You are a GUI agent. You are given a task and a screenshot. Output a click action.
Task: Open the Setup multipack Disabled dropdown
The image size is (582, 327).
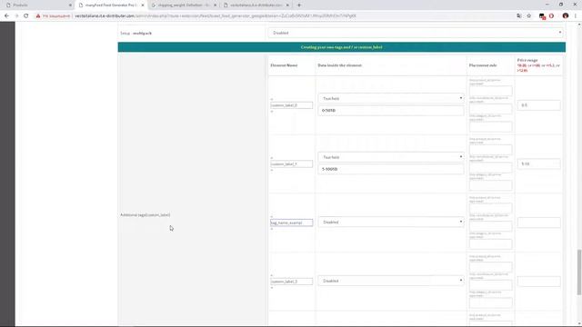point(416,33)
